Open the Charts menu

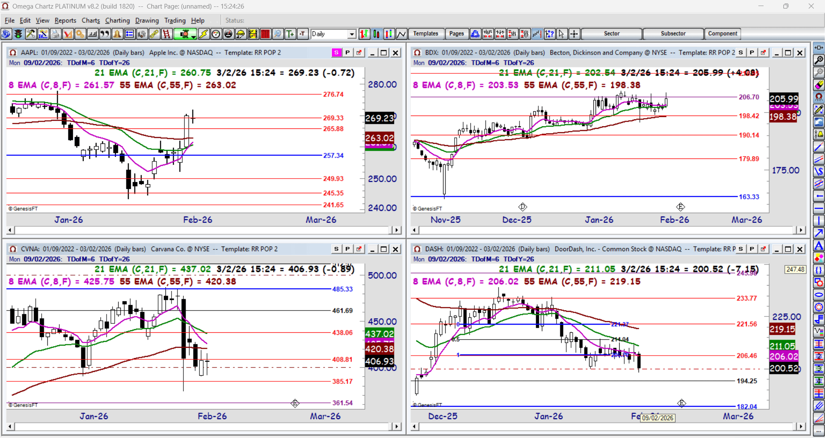click(91, 20)
